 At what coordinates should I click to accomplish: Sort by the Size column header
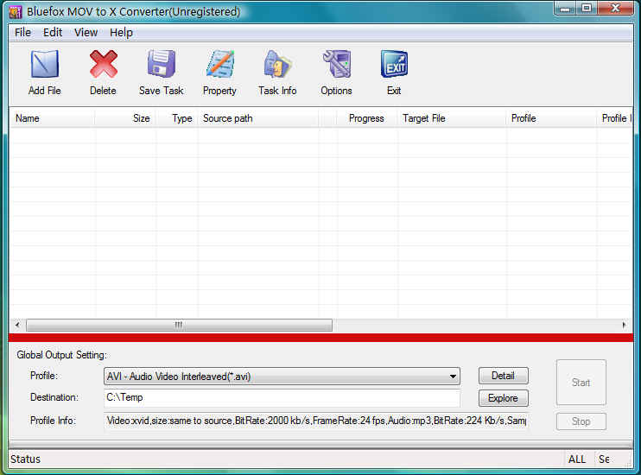tap(124, 118)
